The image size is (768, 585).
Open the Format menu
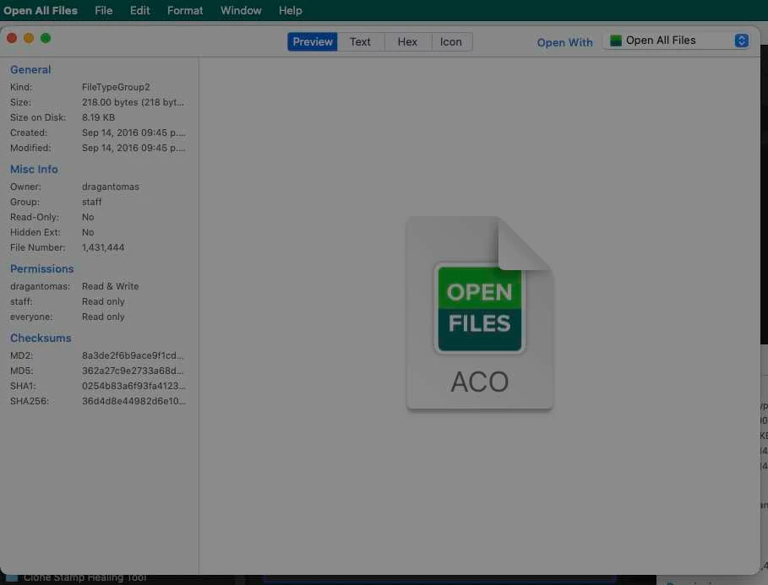coord(185,10)
